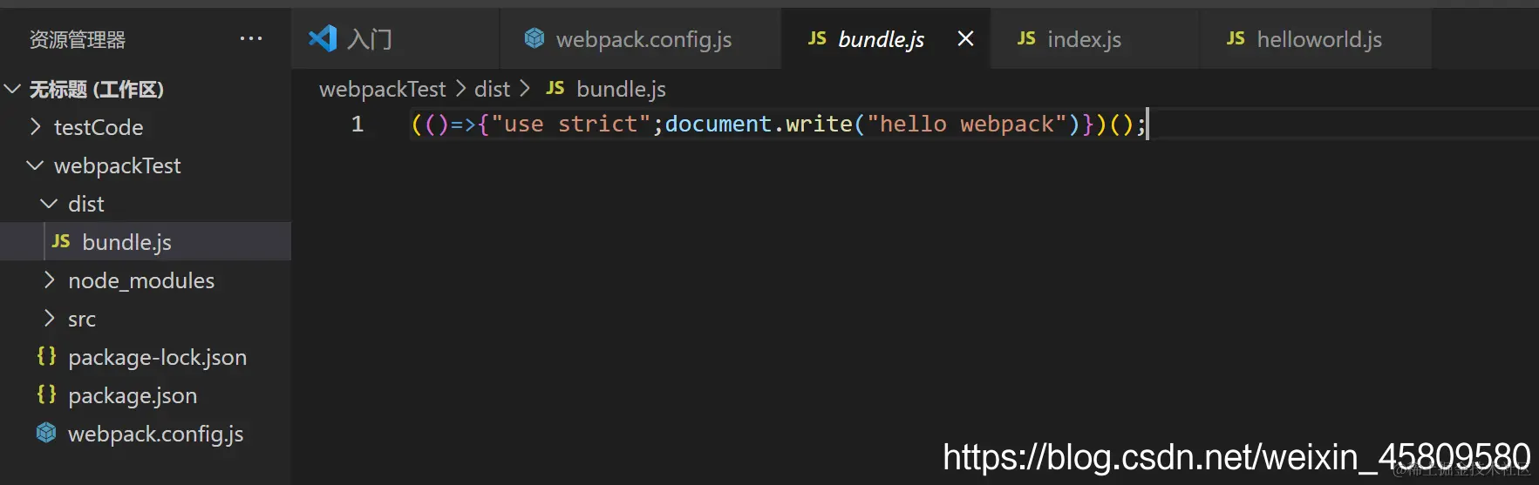The image size is (1539, 485).
Task: Click the JS icon in the breadcrumb bundle.js
Action: tap(555, 88)
